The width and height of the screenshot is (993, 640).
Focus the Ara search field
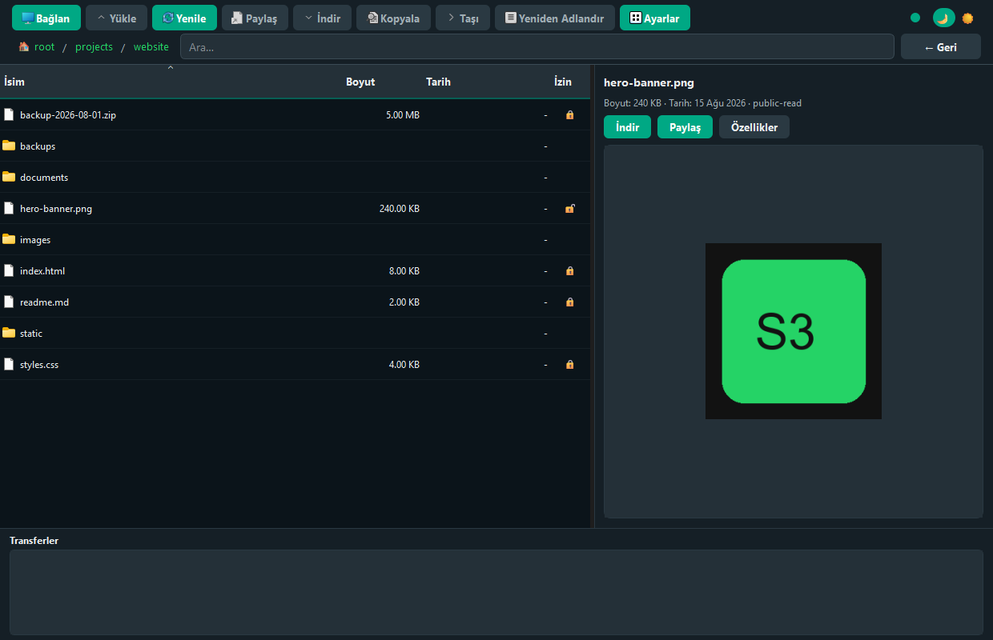click(537, 46)
